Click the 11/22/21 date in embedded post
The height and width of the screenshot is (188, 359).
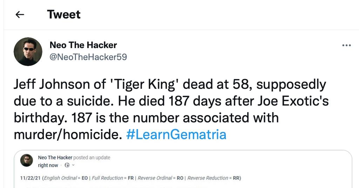click(30, 178)
